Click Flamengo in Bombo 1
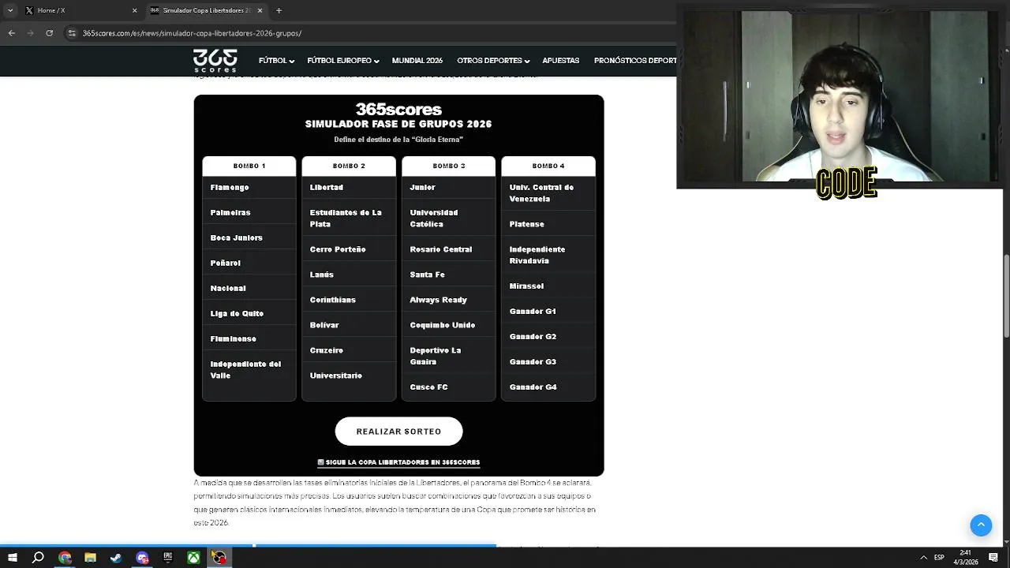This screenshot has width=1010, height=568. tap(230, 188)
